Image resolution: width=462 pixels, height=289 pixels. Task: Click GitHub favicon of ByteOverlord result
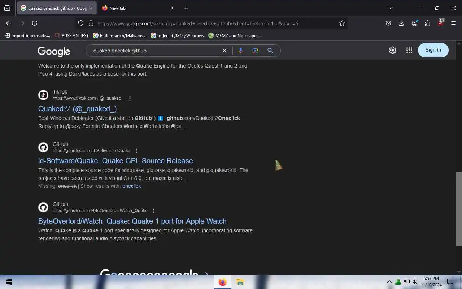click(43, 207)
